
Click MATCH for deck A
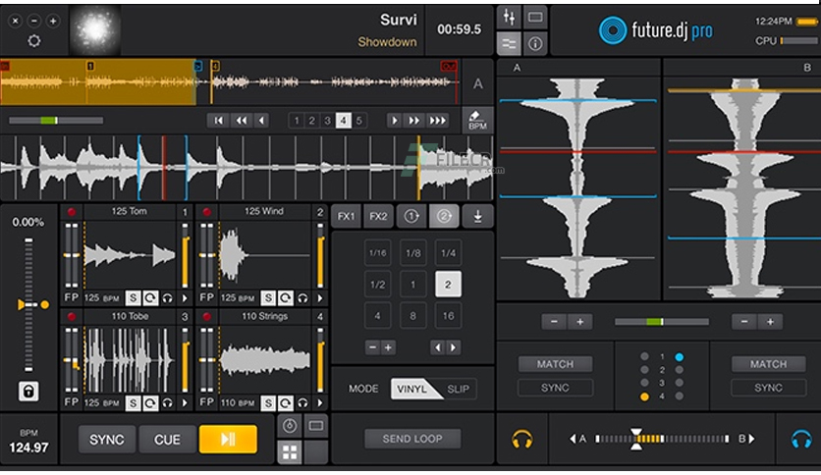click(x=555, y=364)
